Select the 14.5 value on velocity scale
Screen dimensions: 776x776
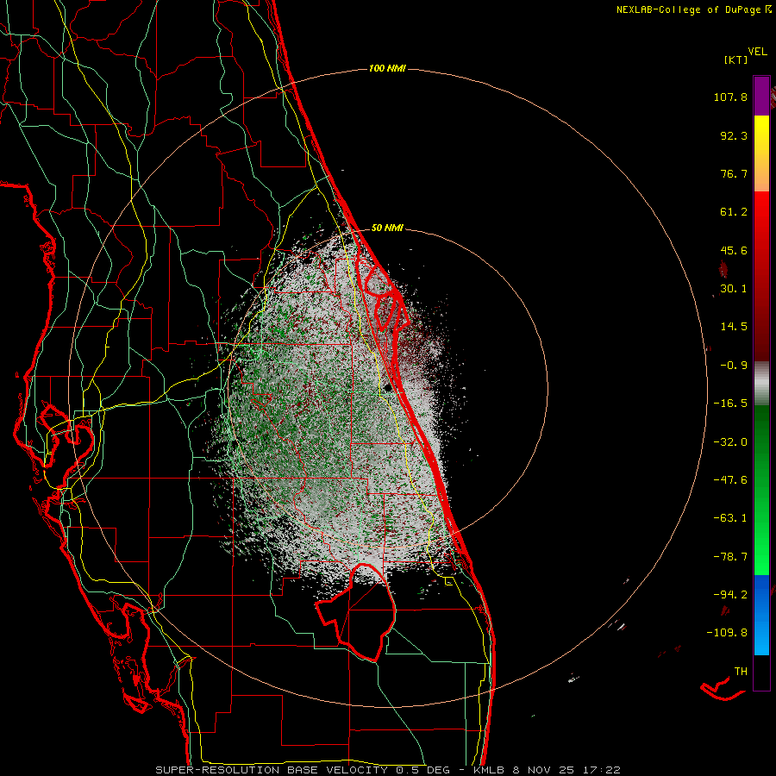pyautogui.click(x=734, y=327)
